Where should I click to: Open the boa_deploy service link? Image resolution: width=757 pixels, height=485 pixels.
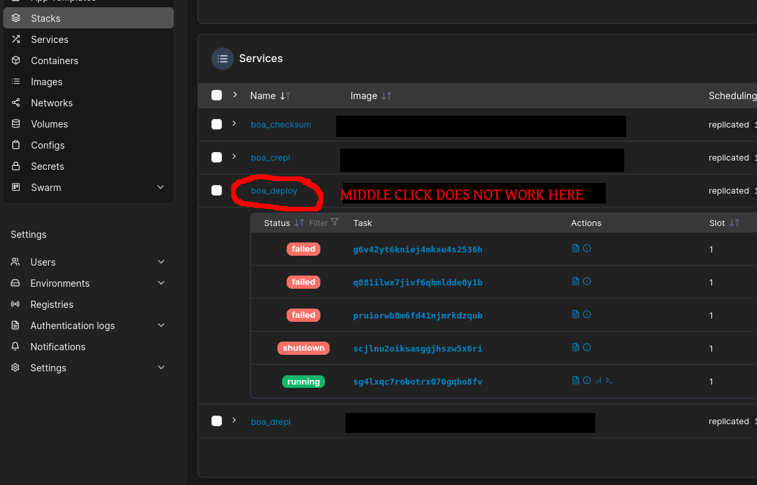click(x=273, y=190)
